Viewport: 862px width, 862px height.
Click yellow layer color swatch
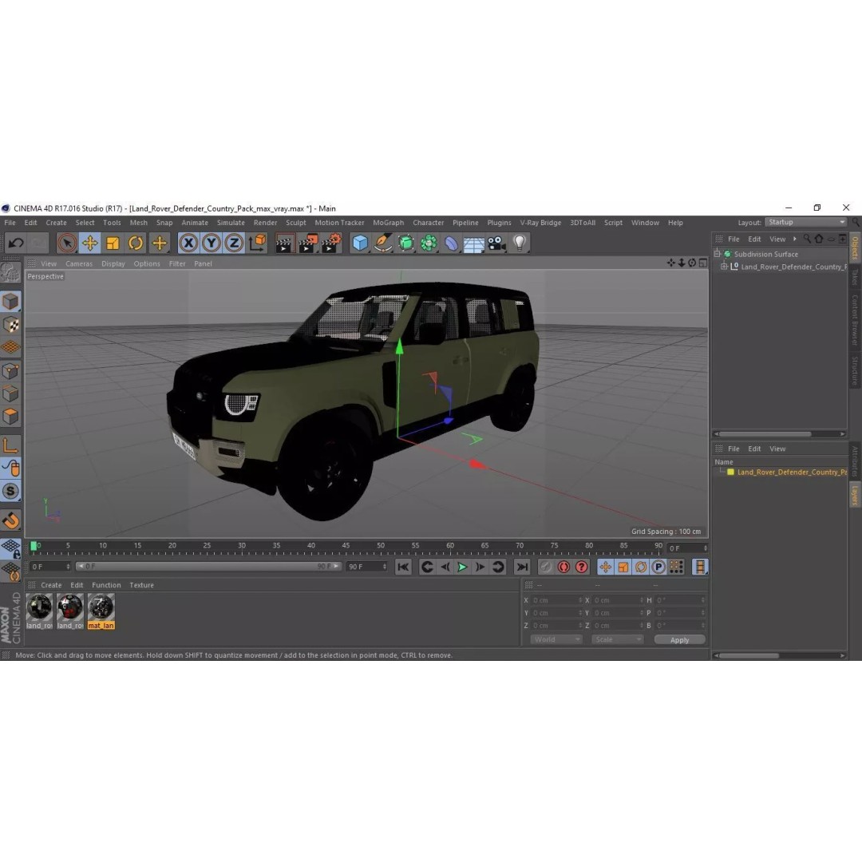tap(730, 472)
